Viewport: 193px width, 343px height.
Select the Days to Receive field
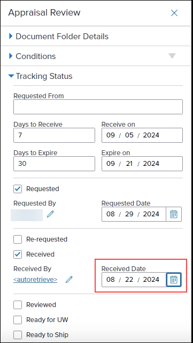click(x=54, y=135)
